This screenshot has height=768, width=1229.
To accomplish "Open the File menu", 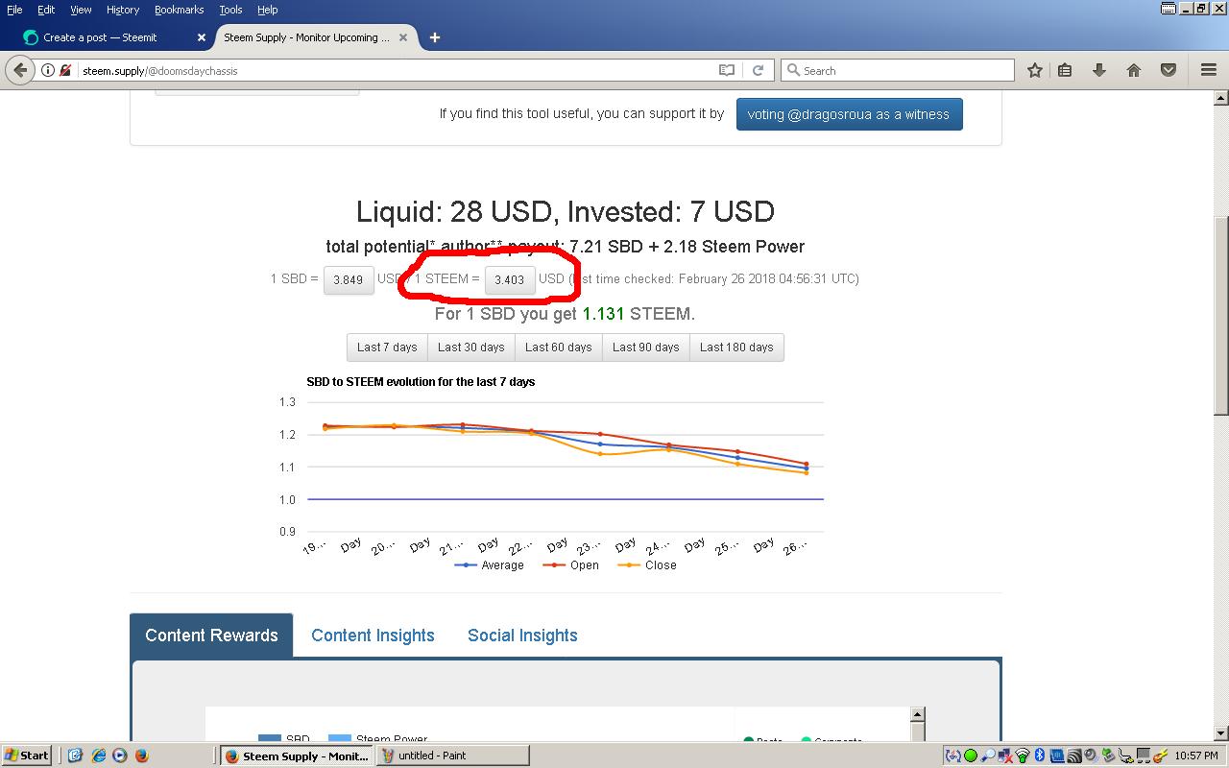I will tap(14, 10).
